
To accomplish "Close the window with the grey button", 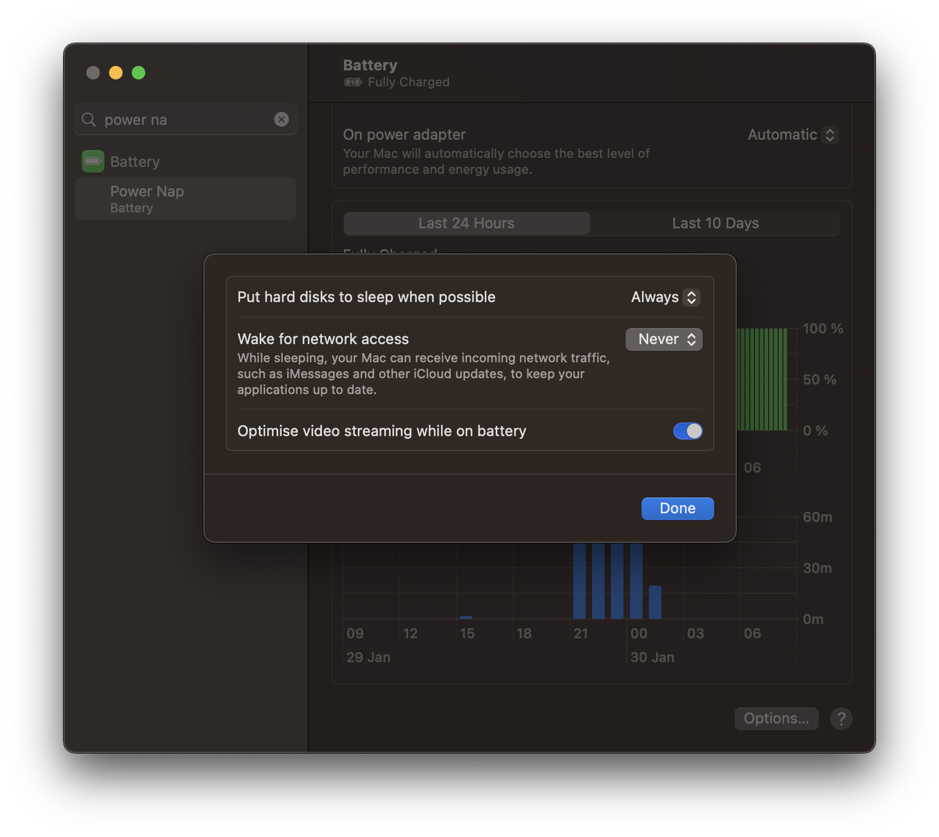I will click(x=93, y=73).
